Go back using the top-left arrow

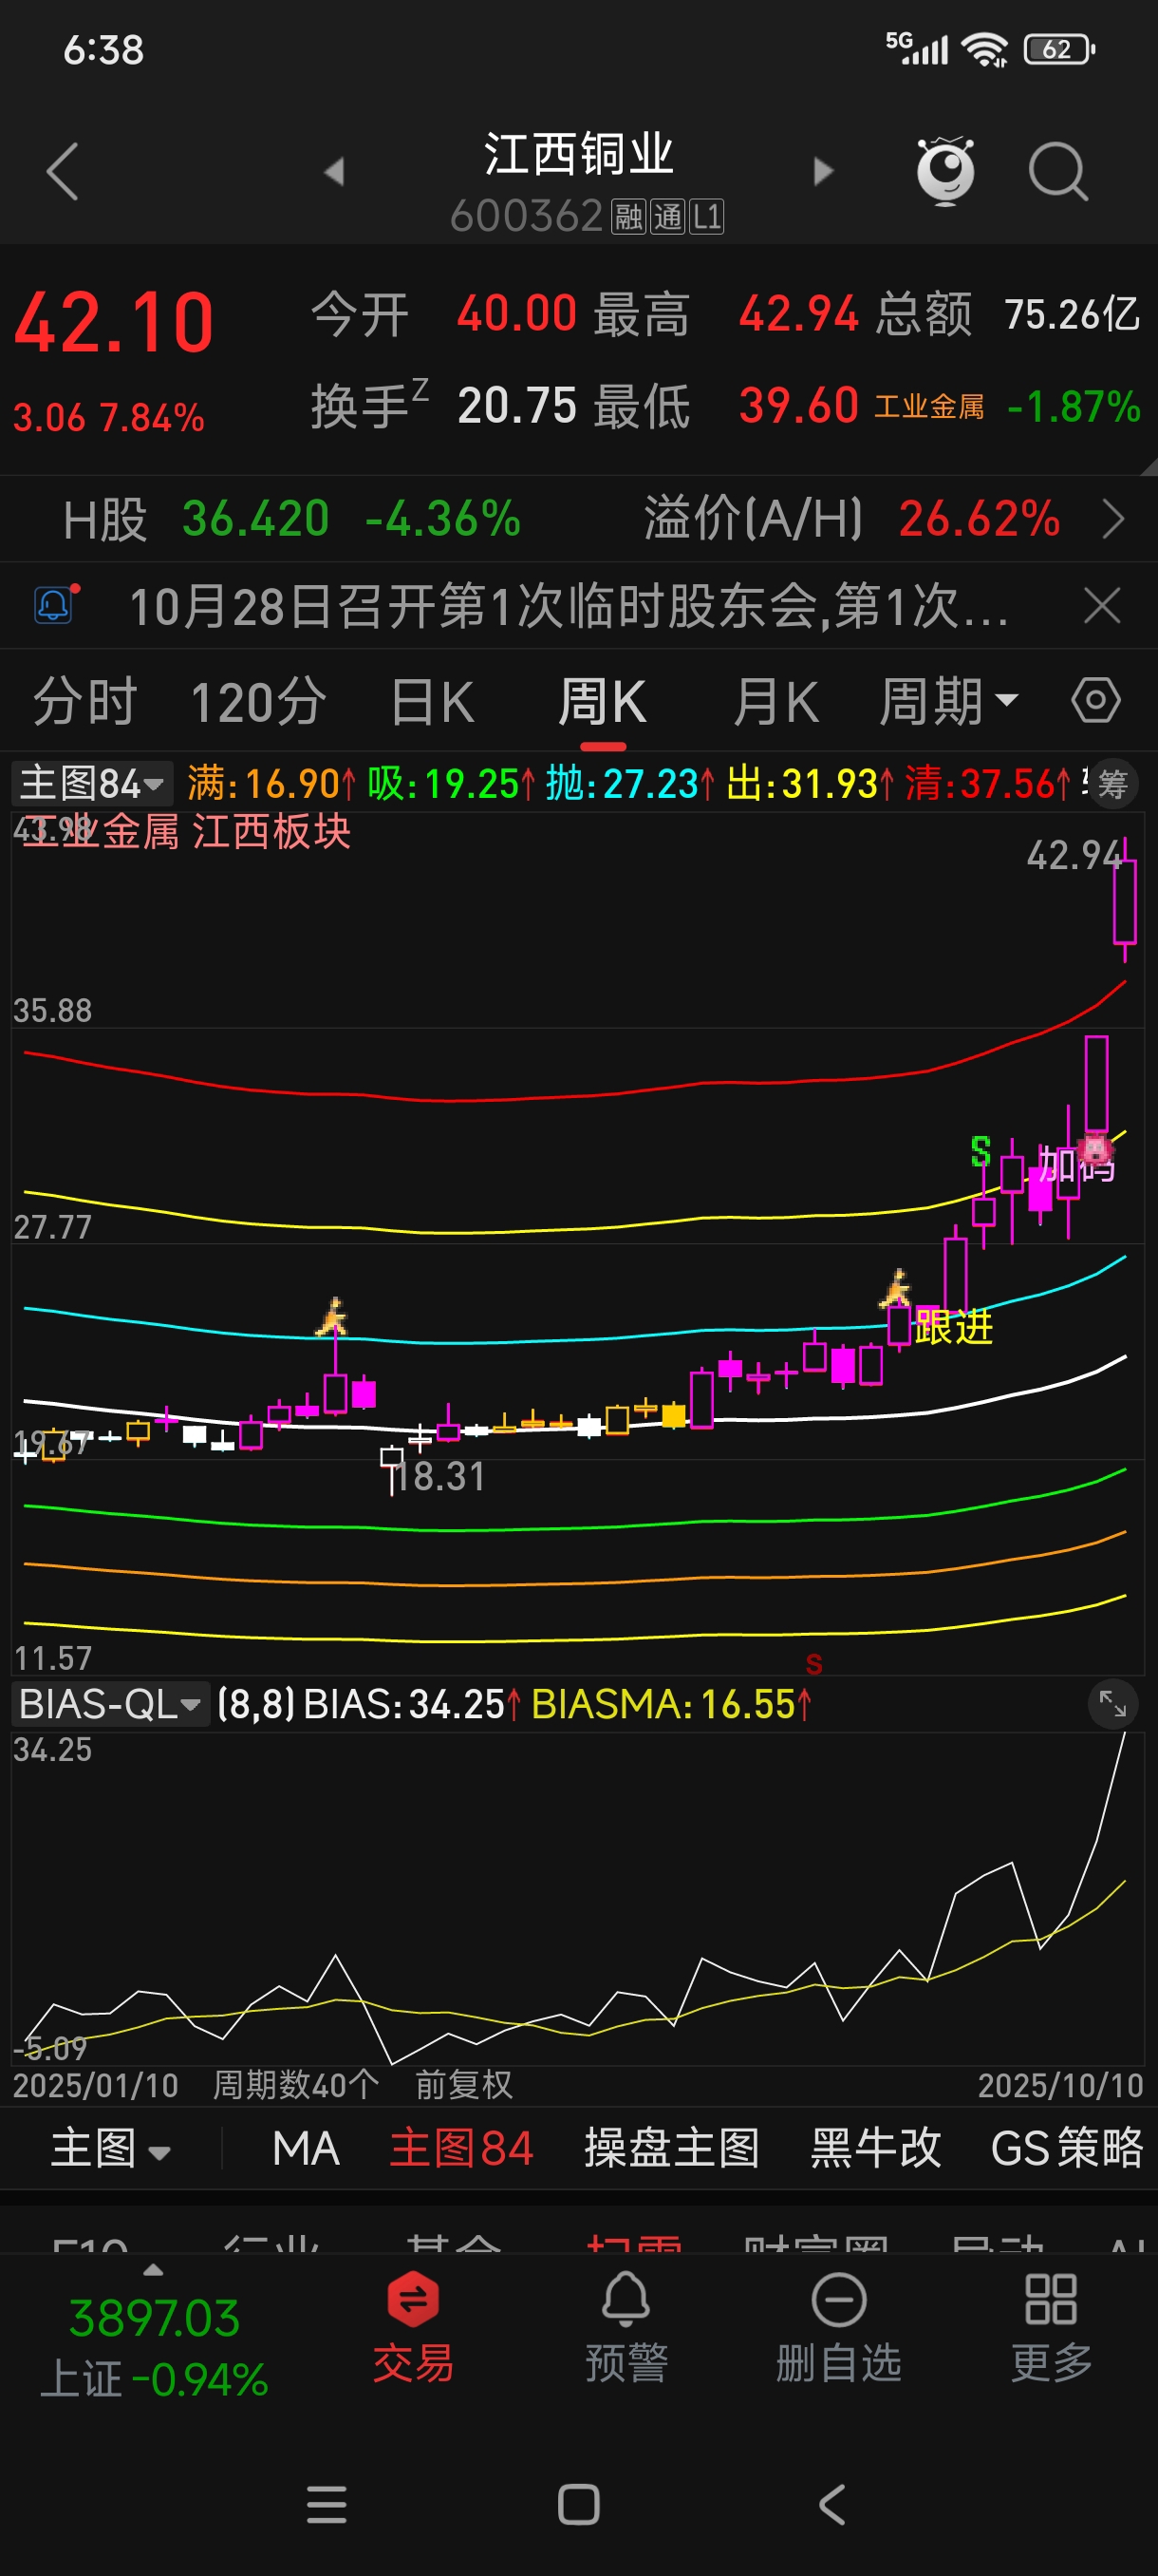click(x=62, y=171)
